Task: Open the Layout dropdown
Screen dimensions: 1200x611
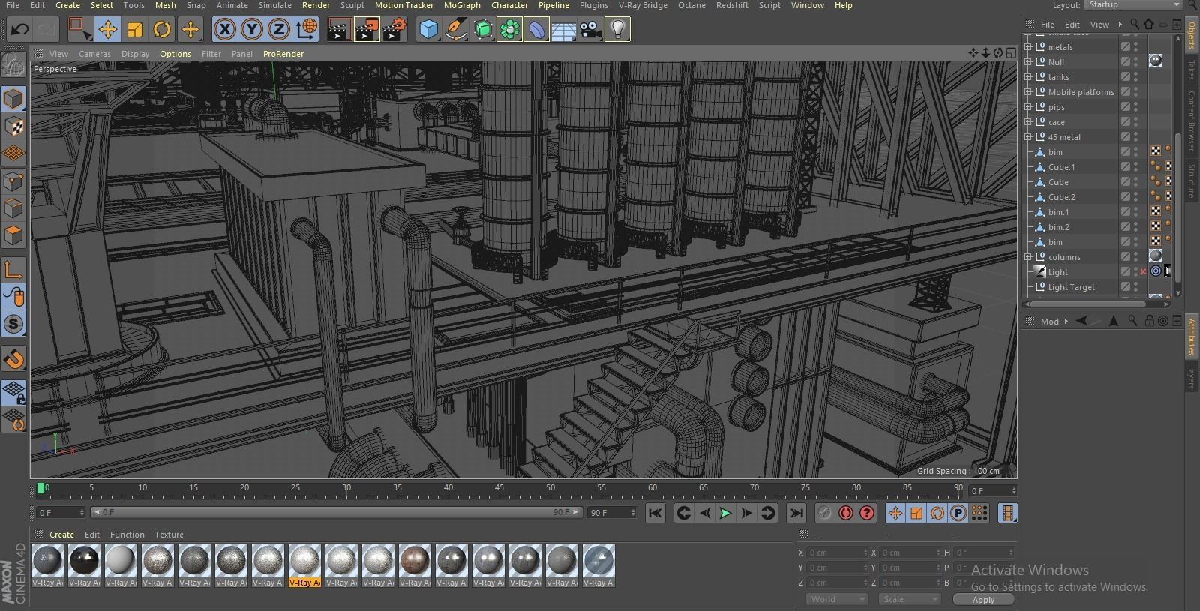Action: (x=1134, y=5)
